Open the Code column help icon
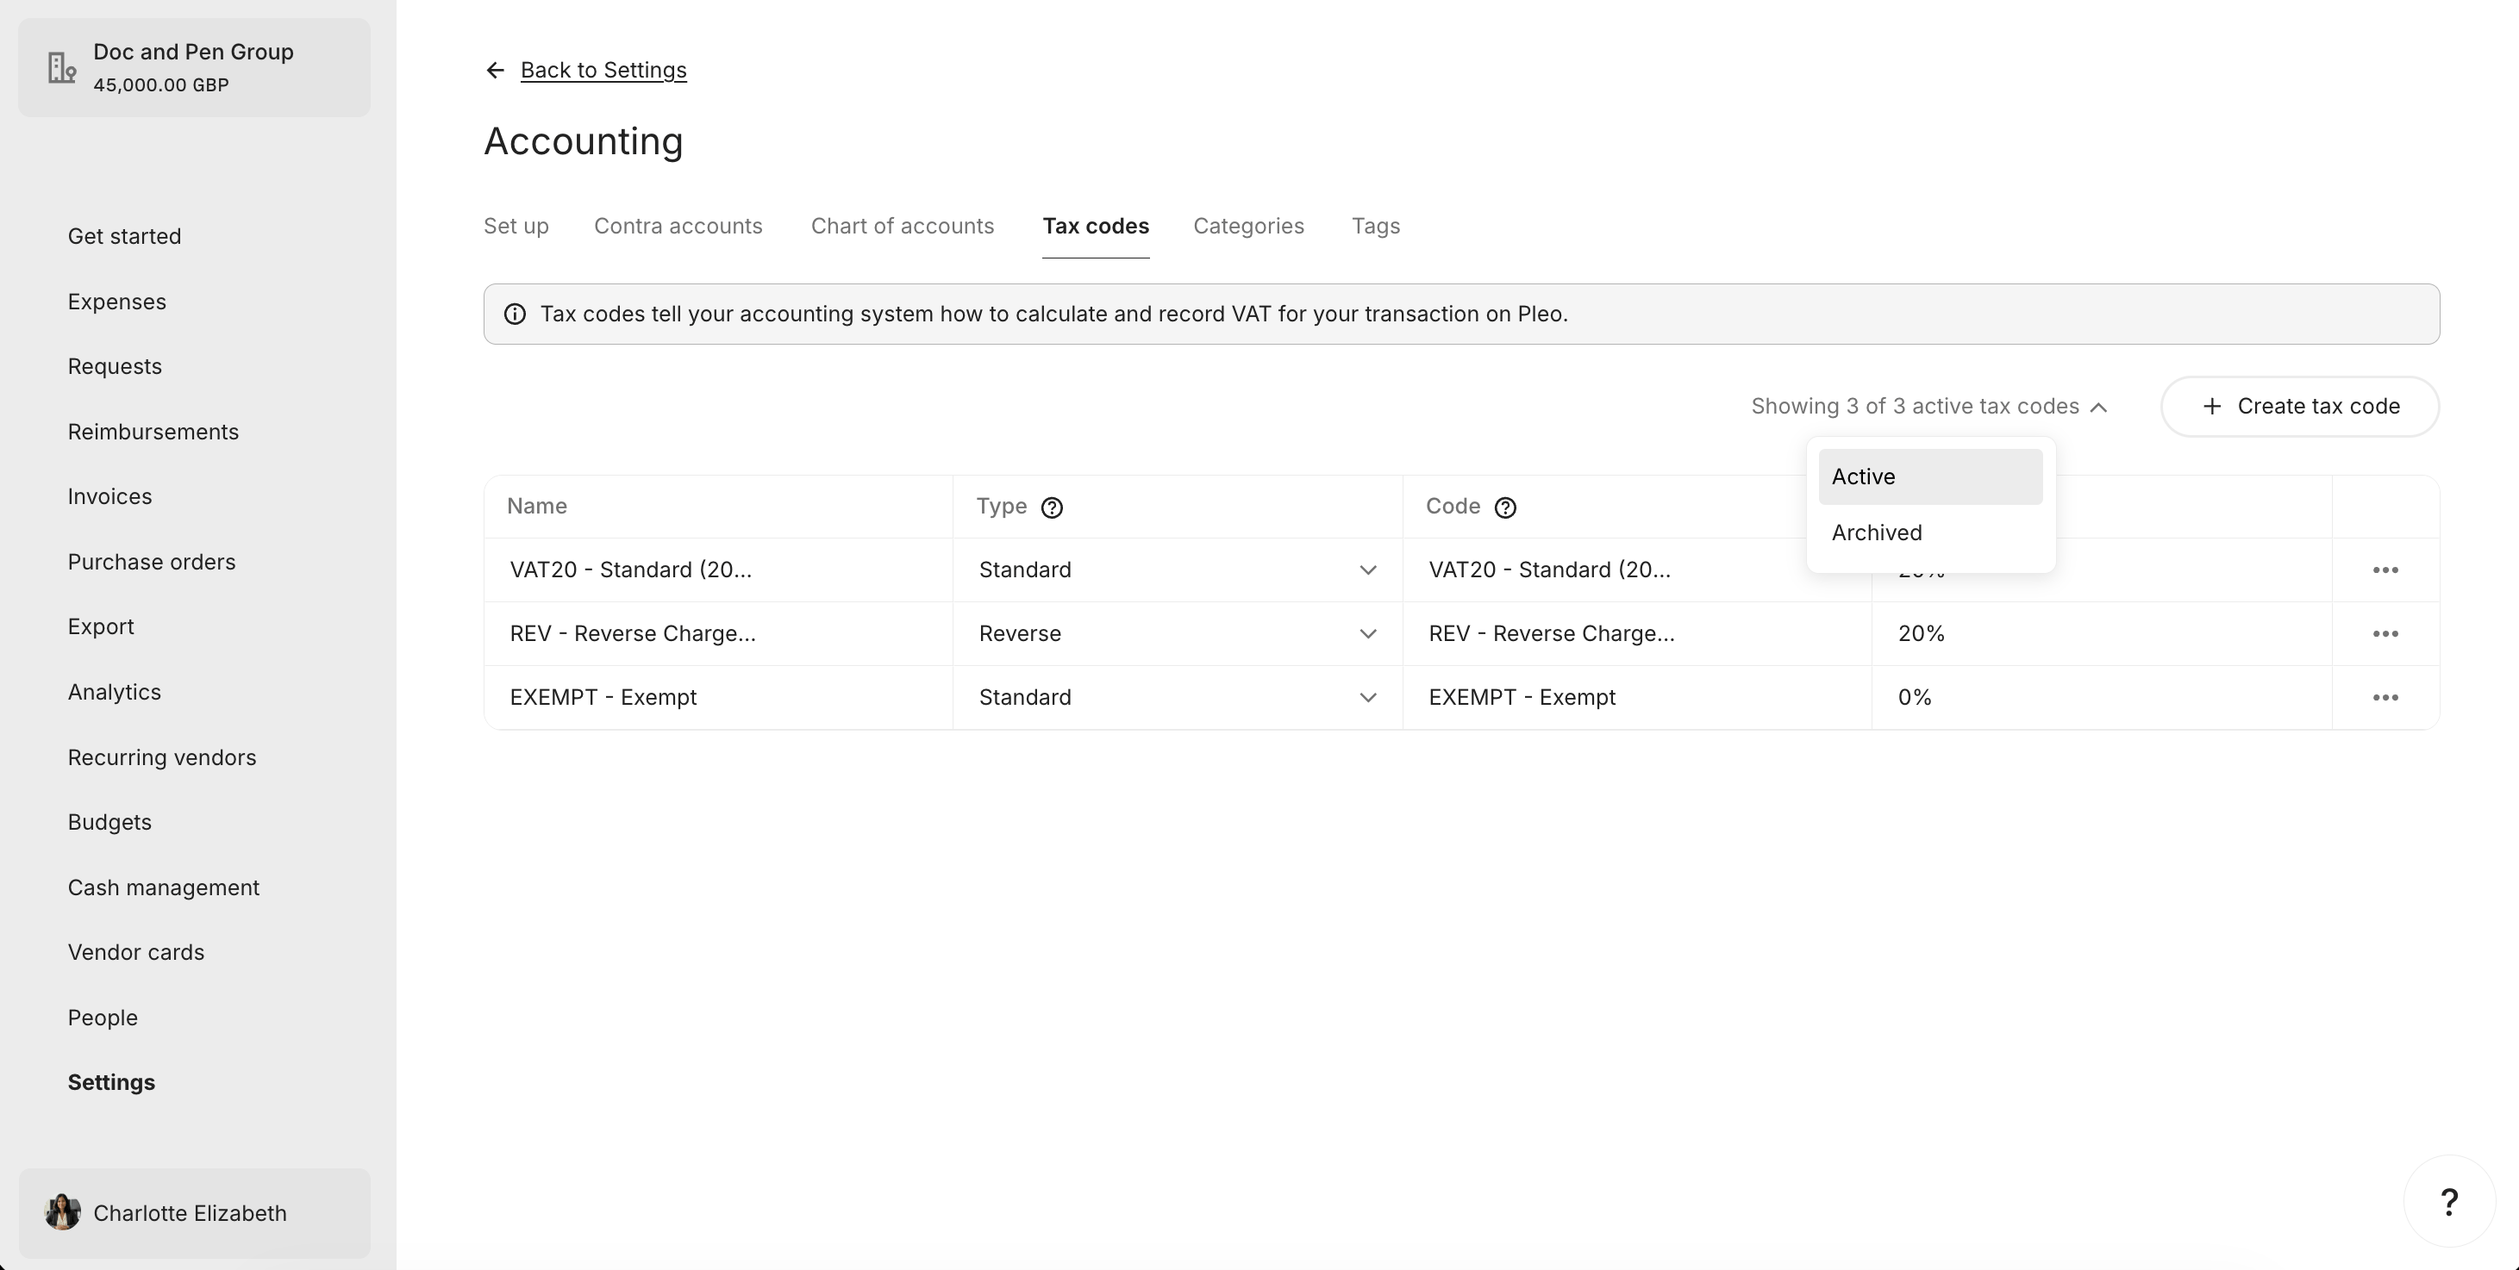This screenshot has height=1270, width=2519. click(x=1505, y=507)
